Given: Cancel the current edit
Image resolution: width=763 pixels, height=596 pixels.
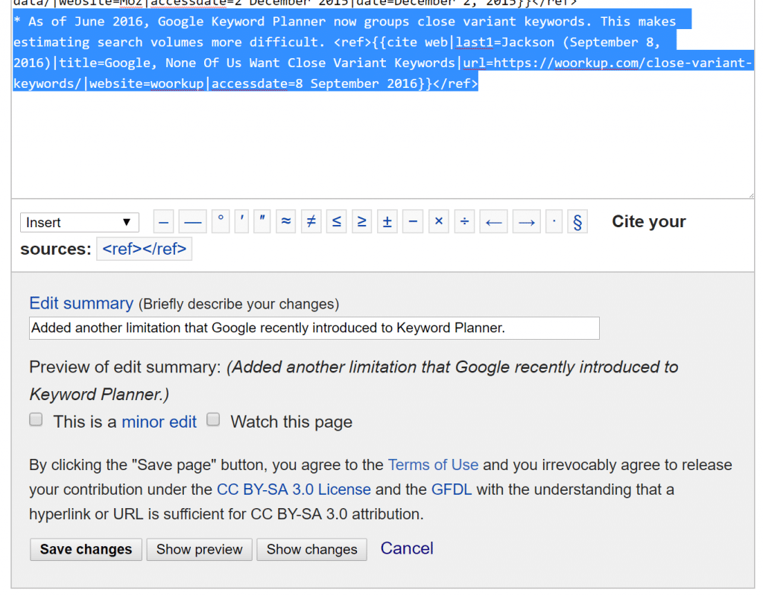Looking at the screenshot, I should pos(406,548).
